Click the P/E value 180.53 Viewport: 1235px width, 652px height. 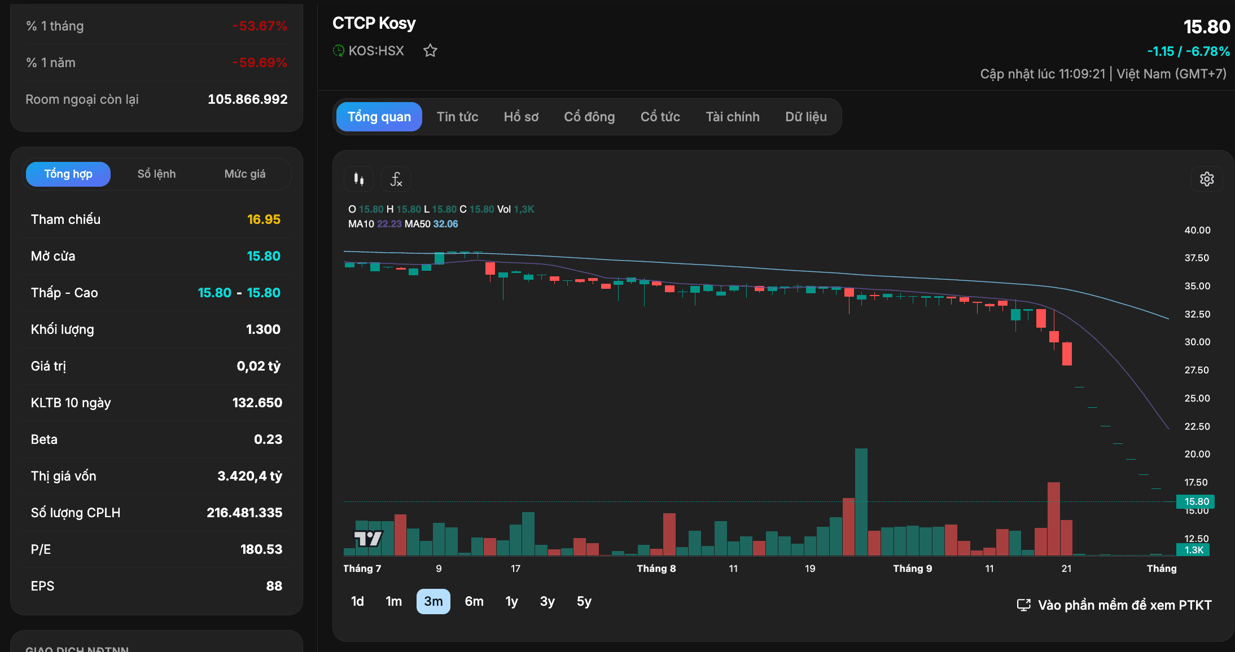point(261,549)
